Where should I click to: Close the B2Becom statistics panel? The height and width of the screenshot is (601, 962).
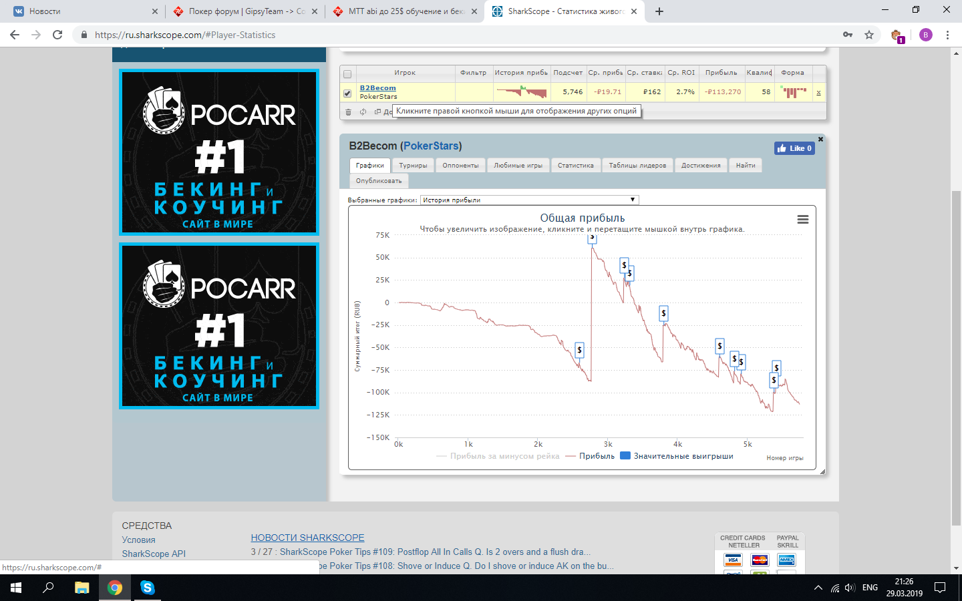821,139
